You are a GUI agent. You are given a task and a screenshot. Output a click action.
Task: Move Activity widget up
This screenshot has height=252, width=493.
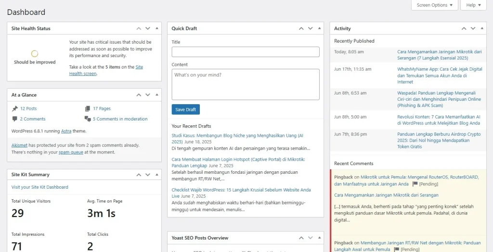(x=464, y=28)
